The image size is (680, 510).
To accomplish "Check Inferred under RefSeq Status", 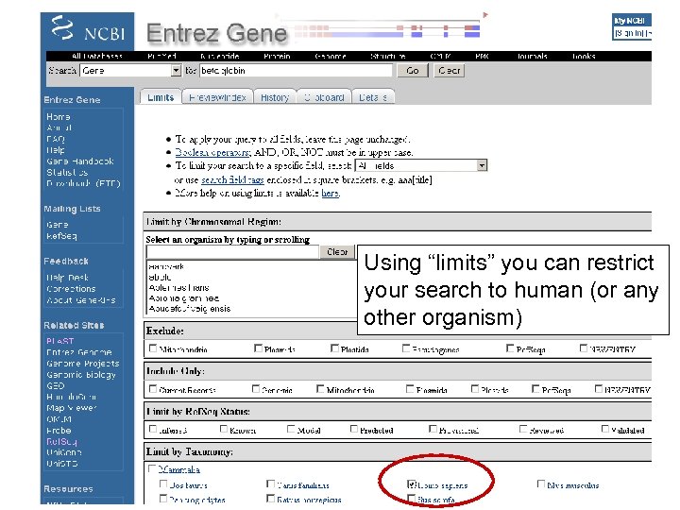I will click(x=153, y=429).
